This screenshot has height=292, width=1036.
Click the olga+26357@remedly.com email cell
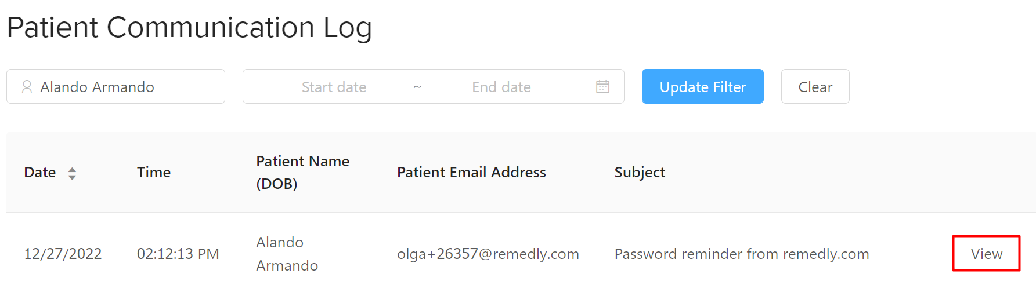pyautogui.click(x=488, y=254)
